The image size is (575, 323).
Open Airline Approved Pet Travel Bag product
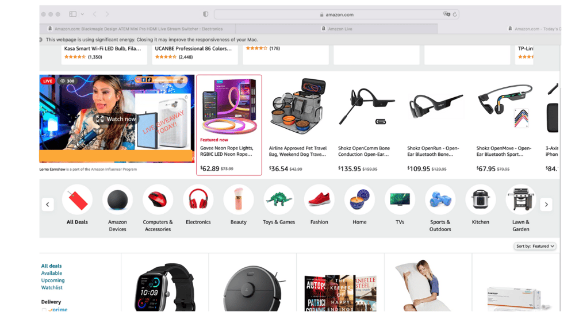[x=298, y=125]
